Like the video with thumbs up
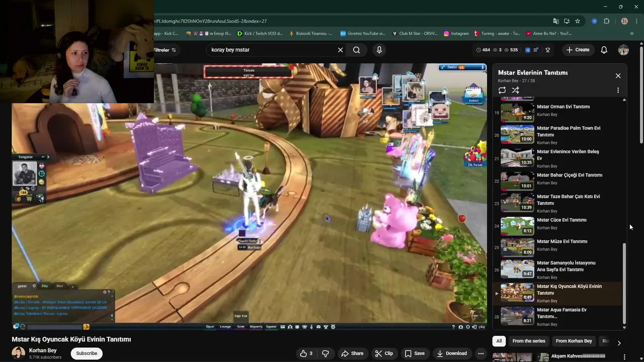This screenshot has height=362, width=644. (x=306, y=353)
